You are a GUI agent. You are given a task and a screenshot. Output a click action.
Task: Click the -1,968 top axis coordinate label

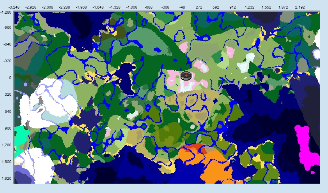pyautogui.click(x=82, y=7)
